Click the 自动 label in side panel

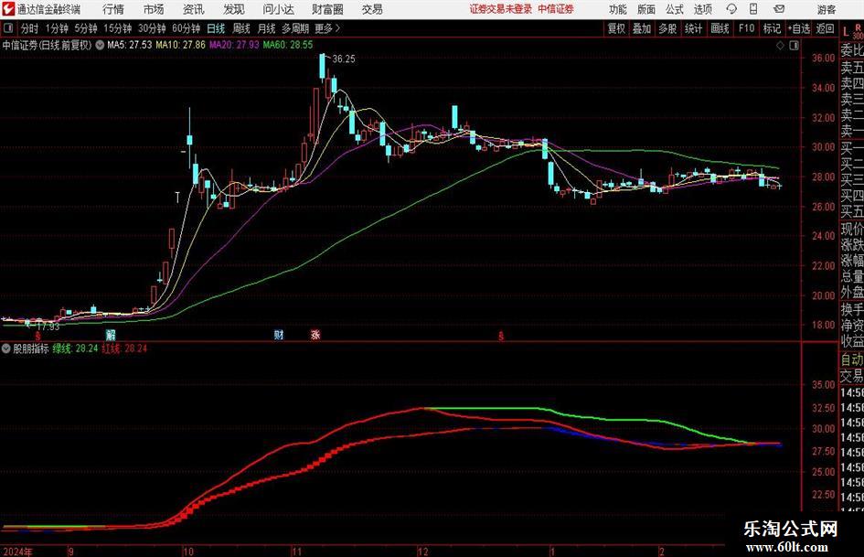[x=852, y=359]
